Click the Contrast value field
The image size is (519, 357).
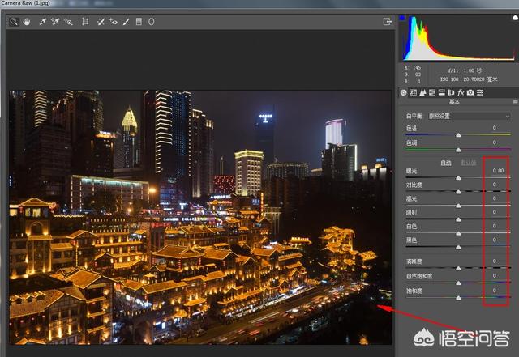point(494,185)
